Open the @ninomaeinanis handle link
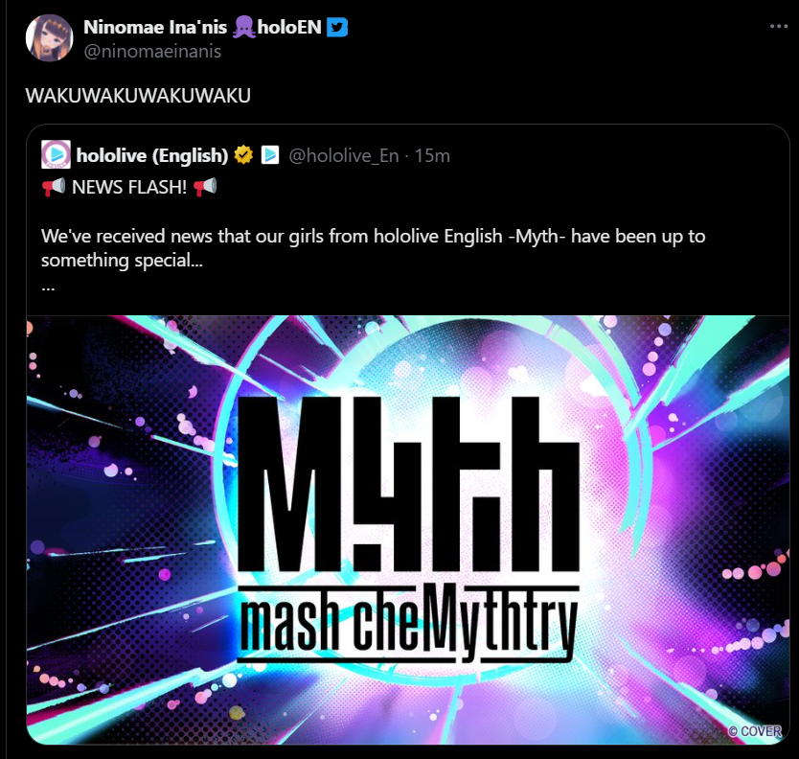Viewport: 799px width, 759px height. (x=152, y=52)
